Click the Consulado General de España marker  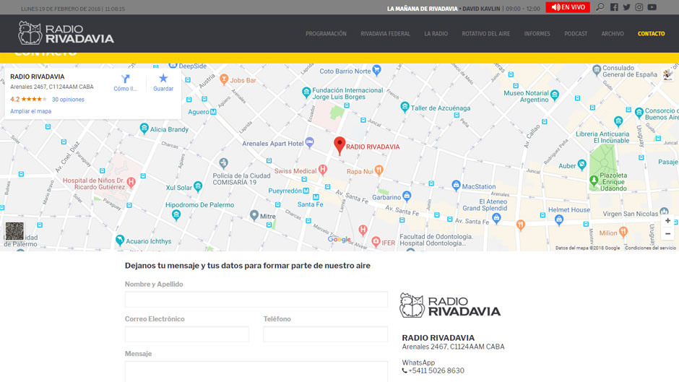point(597,69)
